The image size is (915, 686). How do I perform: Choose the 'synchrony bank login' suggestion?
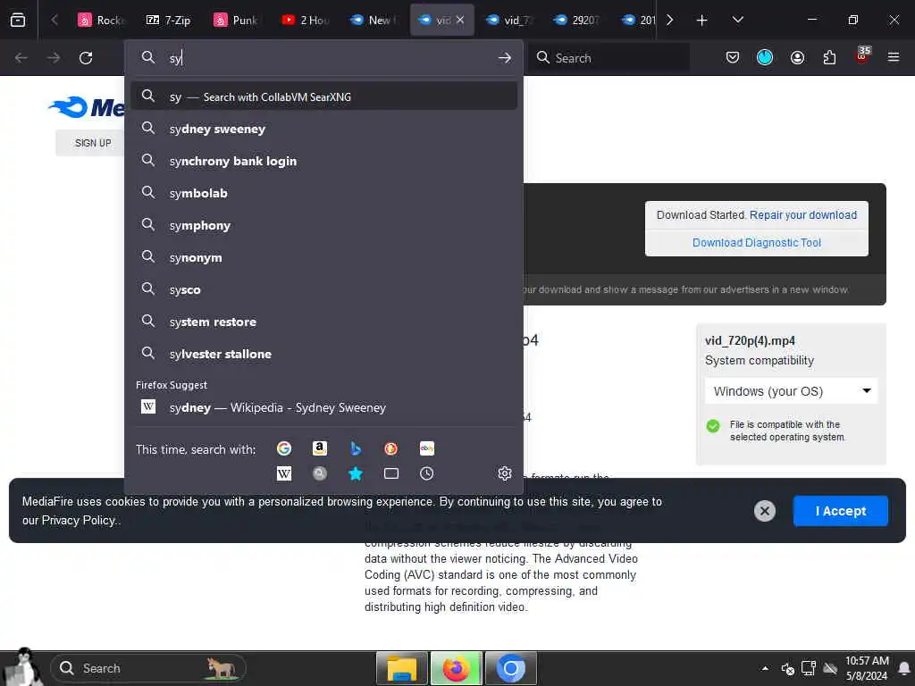[323, 161]
